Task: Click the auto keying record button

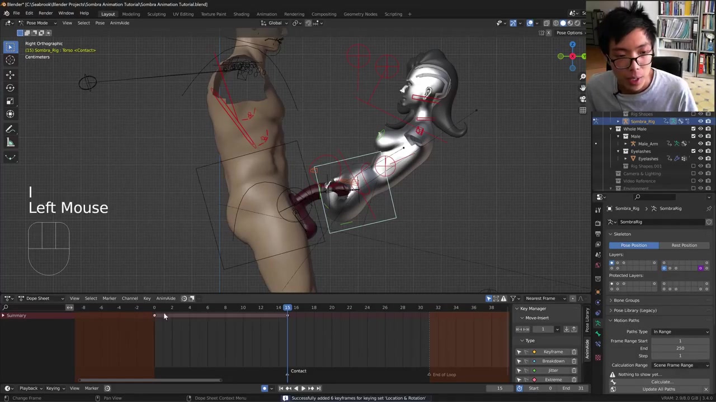Action: [265, 388]
